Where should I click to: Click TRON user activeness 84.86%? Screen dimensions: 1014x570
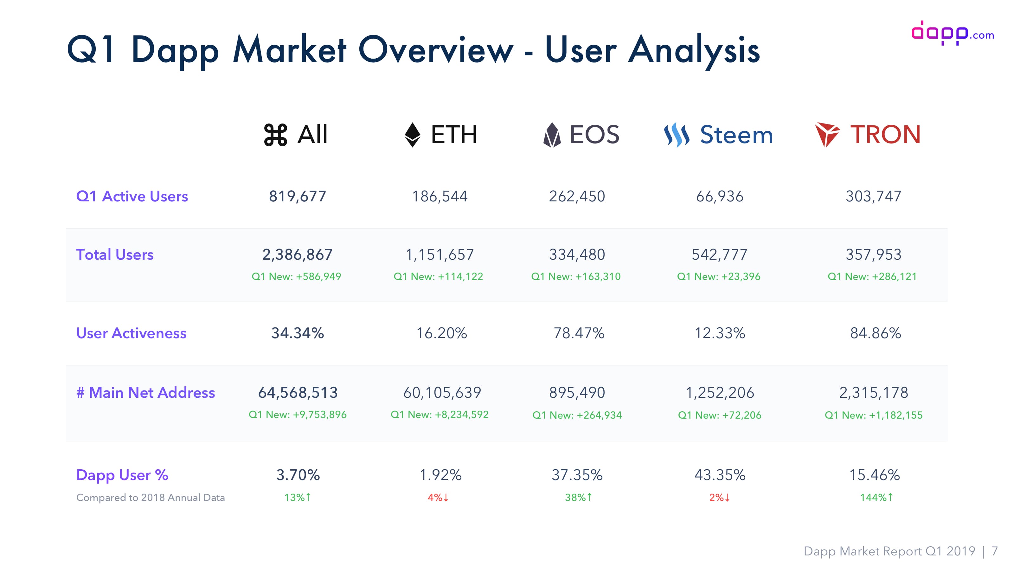[876, 333]
